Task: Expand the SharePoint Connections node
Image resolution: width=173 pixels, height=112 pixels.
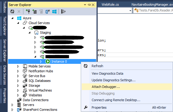Action: tap(12, 110)
